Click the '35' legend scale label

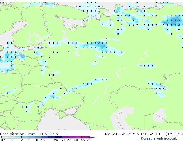coord(69,140)
